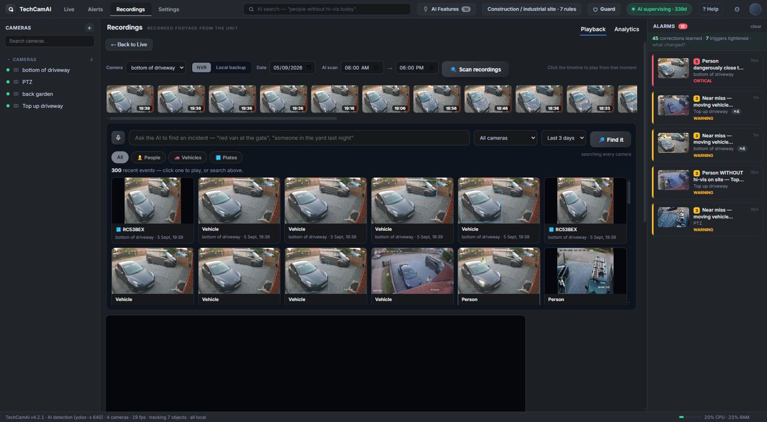Screen dimensions: 767x422
Task: Open the user profile avatar
Action: tap(755, 9)
